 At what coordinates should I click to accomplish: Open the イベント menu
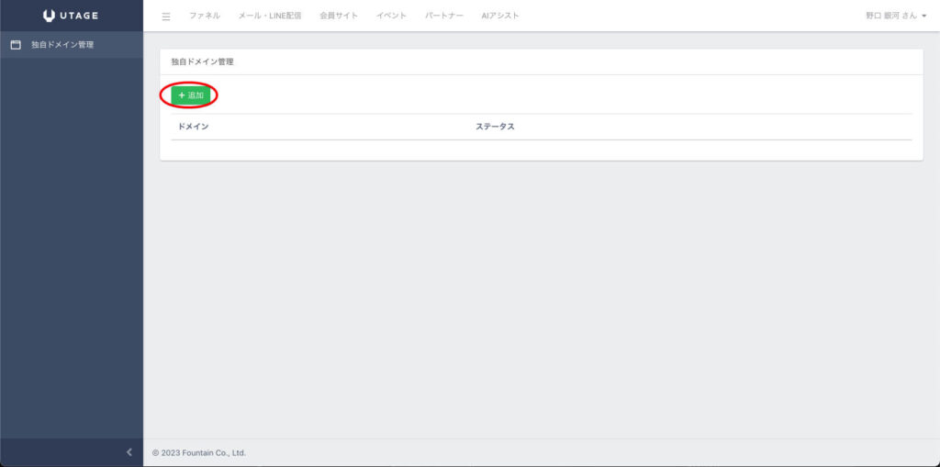(x=391, y=16)
